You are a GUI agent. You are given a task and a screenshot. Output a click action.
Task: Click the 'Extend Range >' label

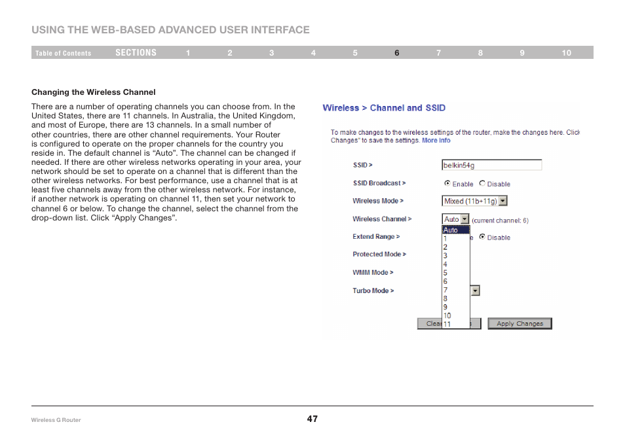tap(376, 236)
